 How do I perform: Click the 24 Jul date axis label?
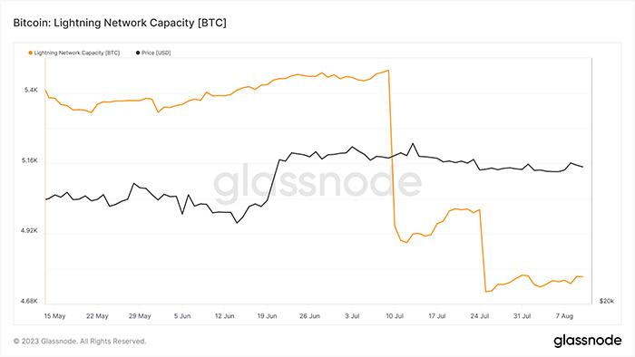[x=480, y=315]
